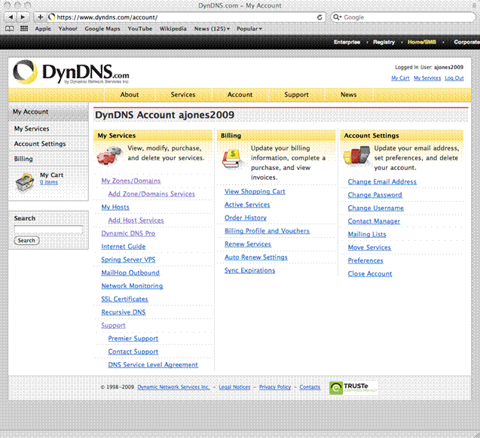Open MailHop Outbound link
Image resolution: width=480 pixels, height=438 pixels.
pos(130,273)
